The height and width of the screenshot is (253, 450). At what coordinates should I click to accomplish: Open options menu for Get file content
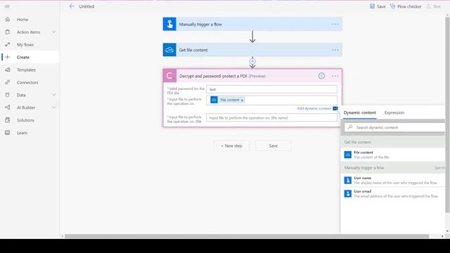335,50
